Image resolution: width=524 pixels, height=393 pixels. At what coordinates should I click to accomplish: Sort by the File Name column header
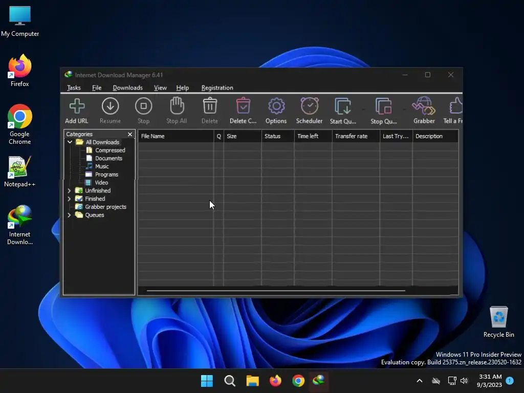176,136
